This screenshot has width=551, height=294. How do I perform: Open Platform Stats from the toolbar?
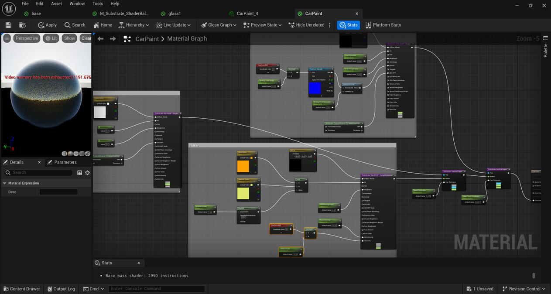tap(383, 25)
